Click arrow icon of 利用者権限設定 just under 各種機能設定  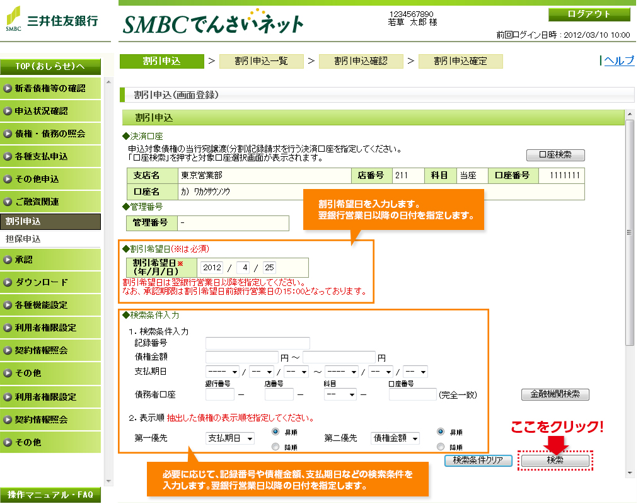pyautogui.click(x=8, y=328)
